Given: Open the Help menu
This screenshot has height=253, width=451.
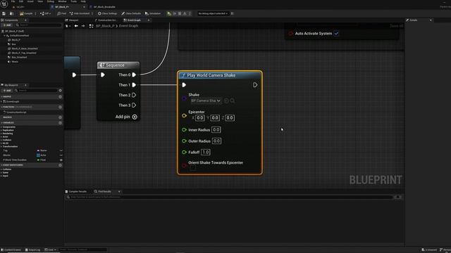Looking at the screenshot, I should [x=83, y=1].
